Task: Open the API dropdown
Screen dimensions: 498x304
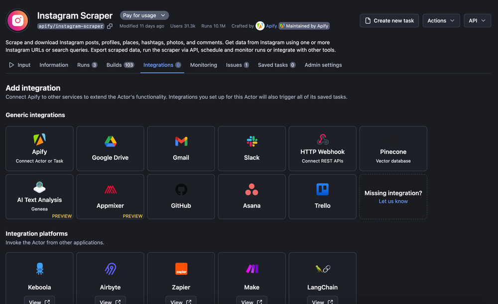Action: pos(477,20)
